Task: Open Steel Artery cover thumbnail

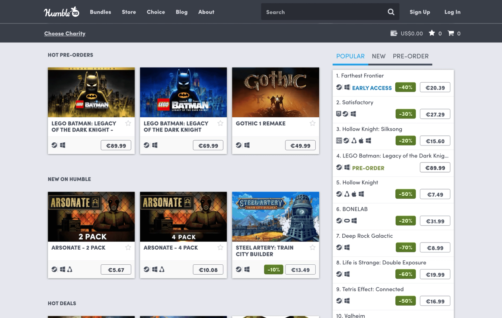Action: click(x=275, y=217)
